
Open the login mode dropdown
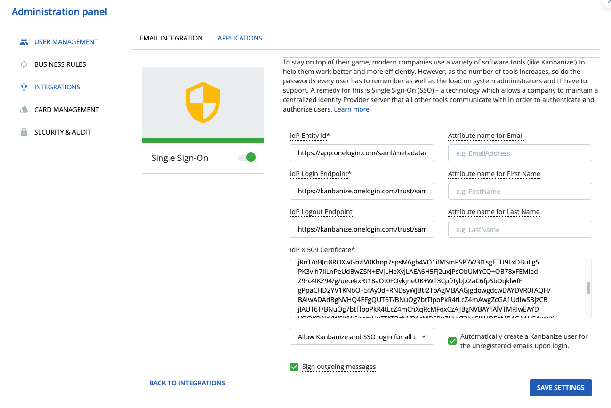(362, 336)
